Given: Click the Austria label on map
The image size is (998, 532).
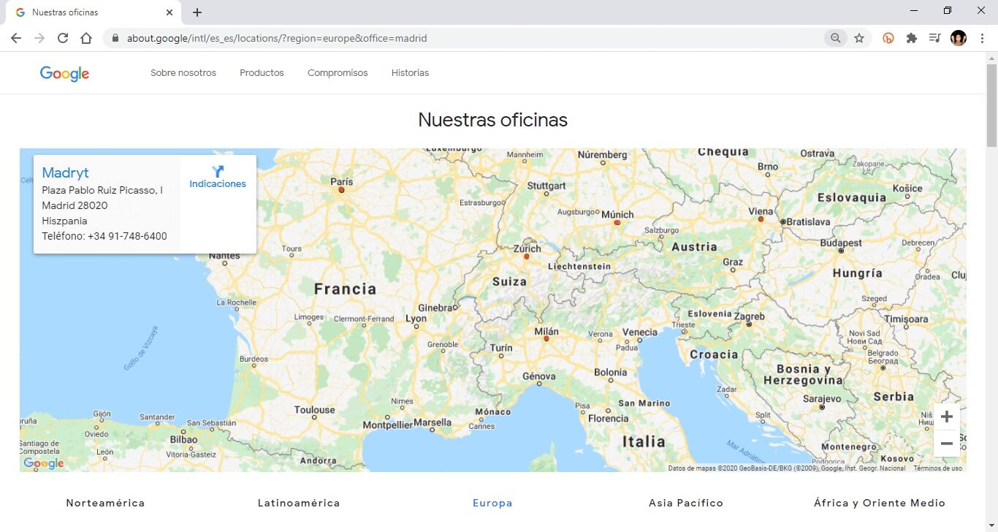Looking at the screenshot, I should pos(694,247).
